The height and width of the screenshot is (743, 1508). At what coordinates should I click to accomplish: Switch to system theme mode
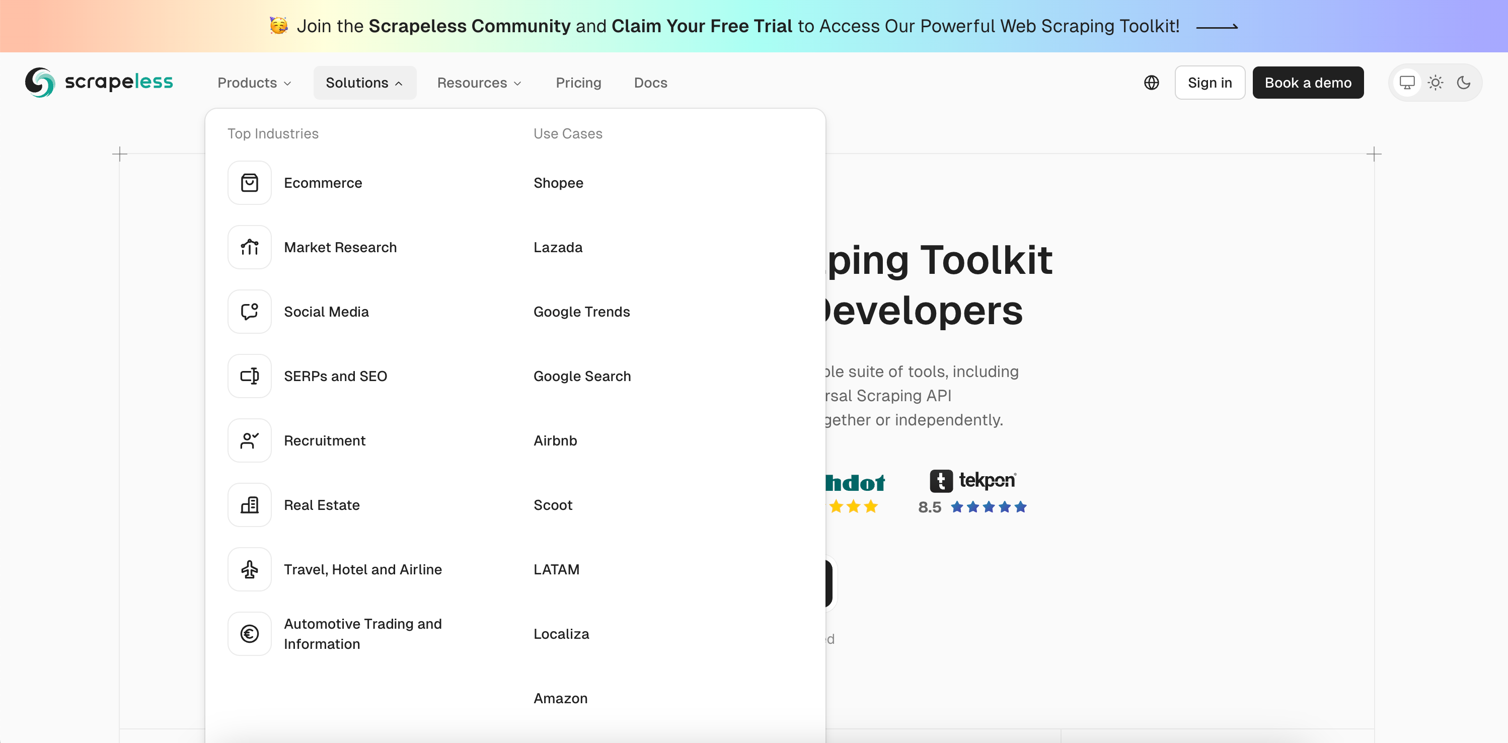[1407, 83]
